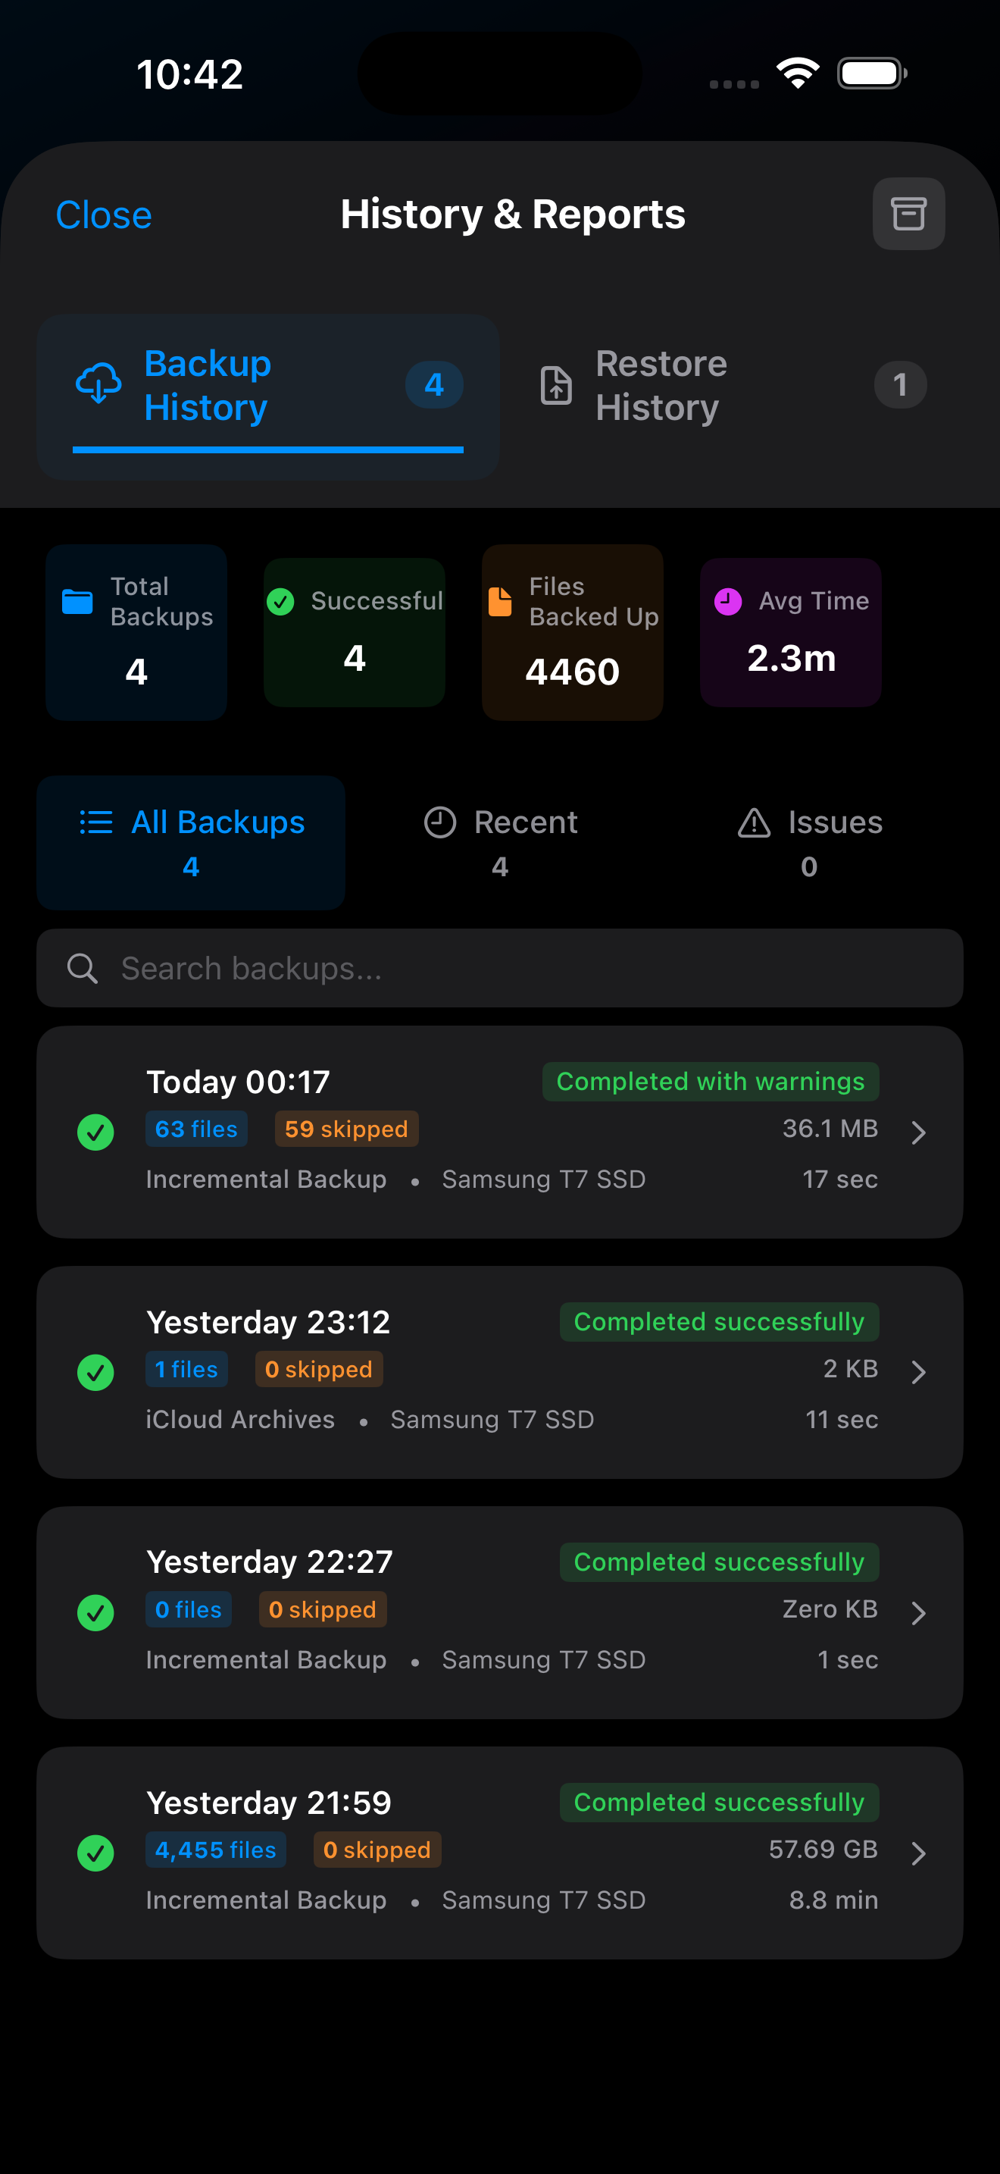
Task: Tap the green check on Today 00:17 backup
Action: [95, 1132]
